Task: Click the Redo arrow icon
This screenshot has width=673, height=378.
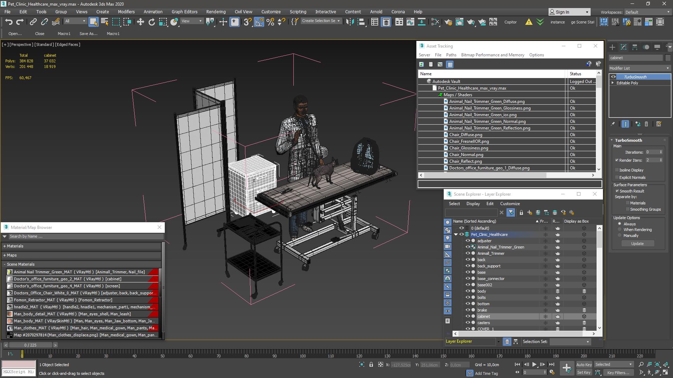Action: coord(20,22)
